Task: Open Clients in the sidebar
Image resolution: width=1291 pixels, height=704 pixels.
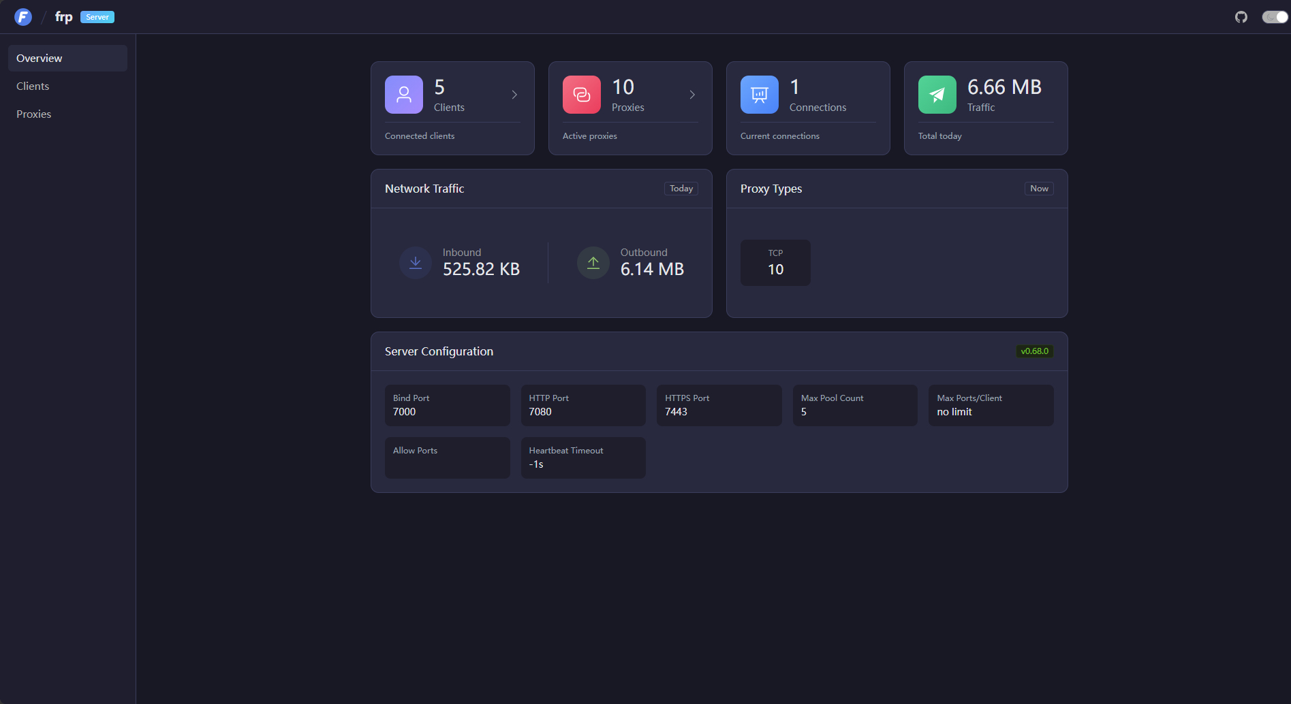Action: (67, 86)
